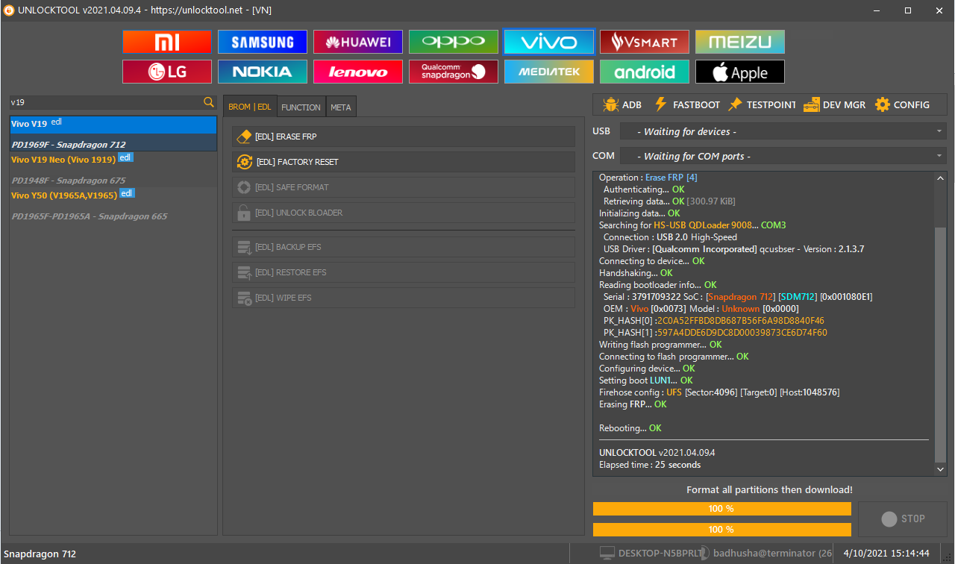Select the Nokia brand tile
This screenshot has width=955, height=564.
tap(263, 72)
